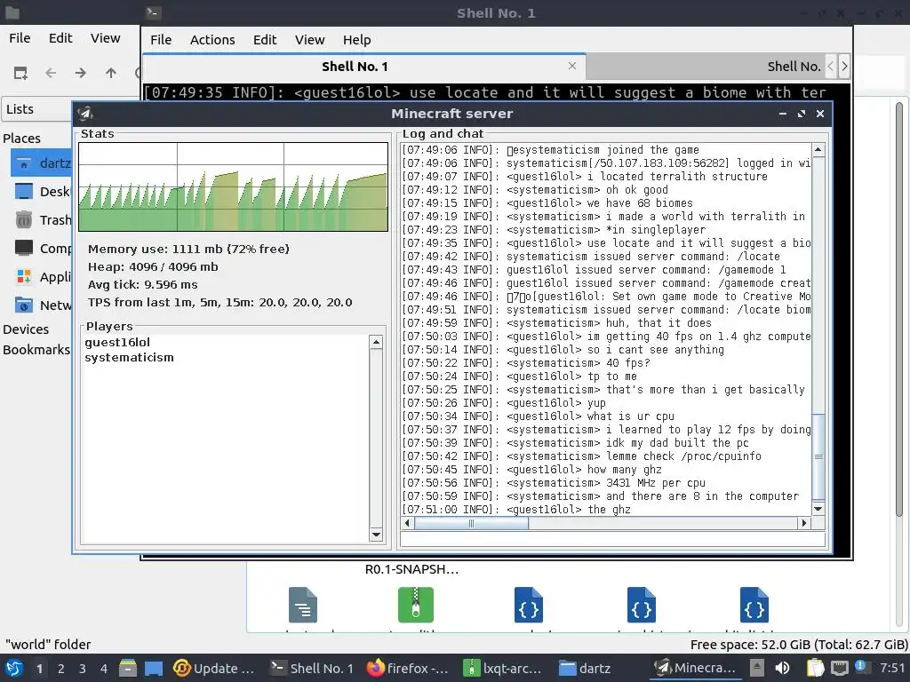Select Computer in Places sidebar
This screenshot has width=910, height=682.
click(x=41, y=249)
